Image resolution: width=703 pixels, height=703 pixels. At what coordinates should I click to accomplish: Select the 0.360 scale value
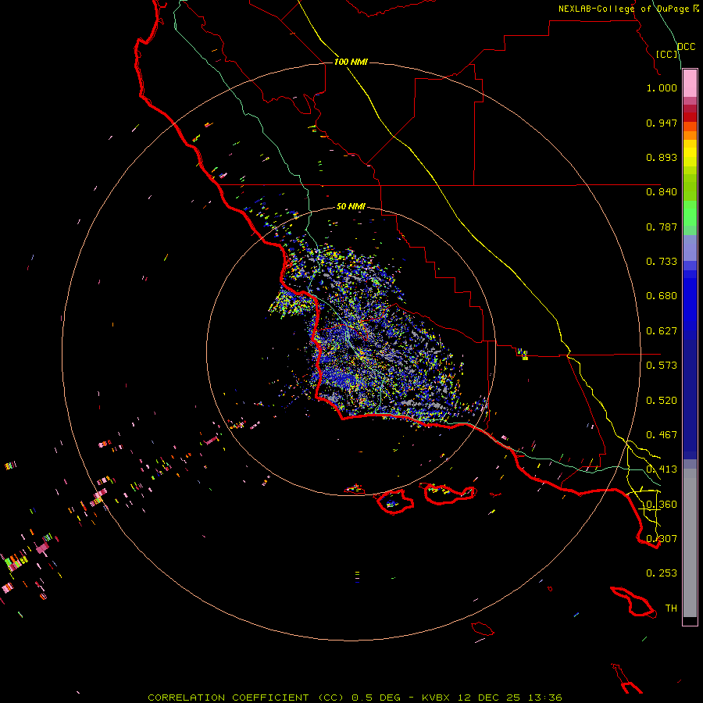662,505
